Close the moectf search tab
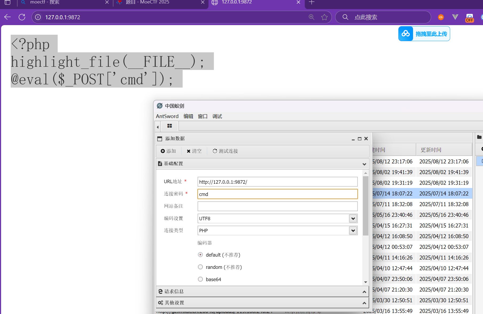Image resolution: width=483 pixels, height=314 pixels. coord(107,2)
